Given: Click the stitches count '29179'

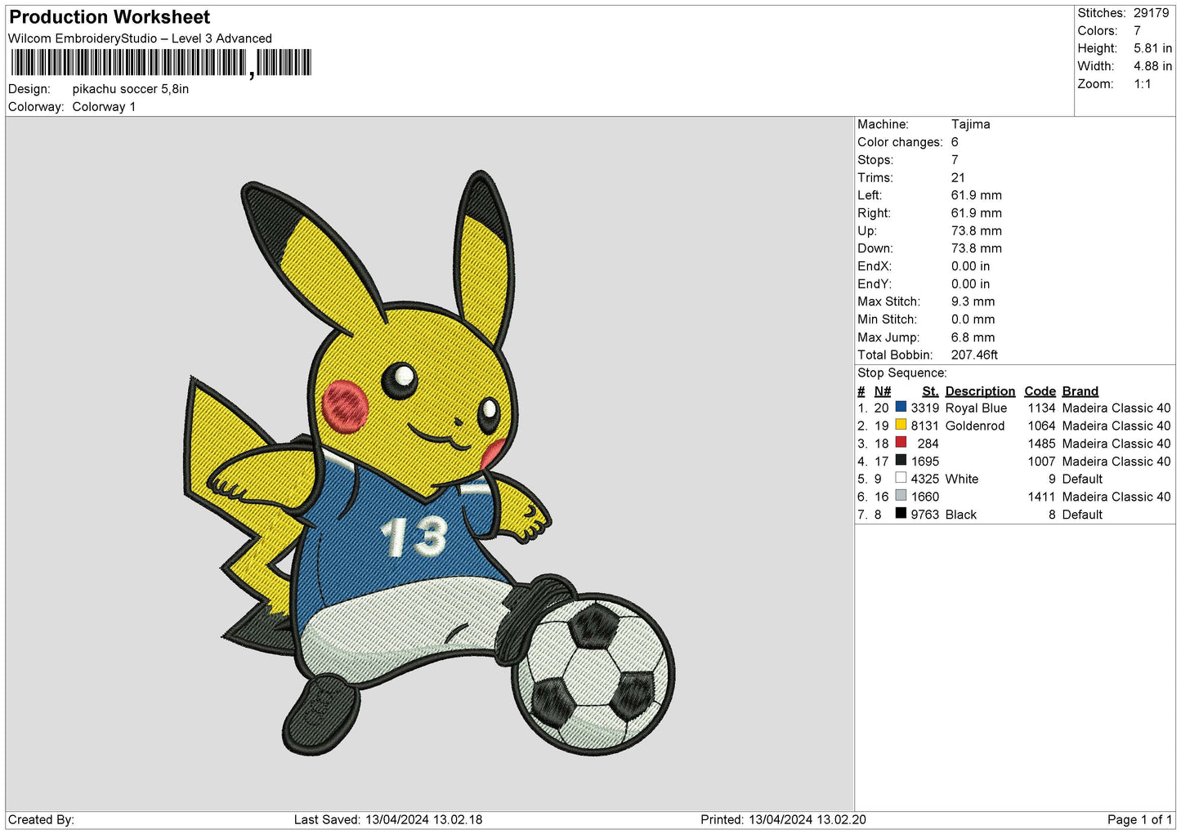Looking at the screenshot, I should coord(1151,13).
